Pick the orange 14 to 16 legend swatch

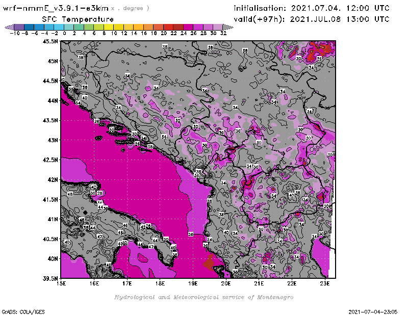coord(138,27)
